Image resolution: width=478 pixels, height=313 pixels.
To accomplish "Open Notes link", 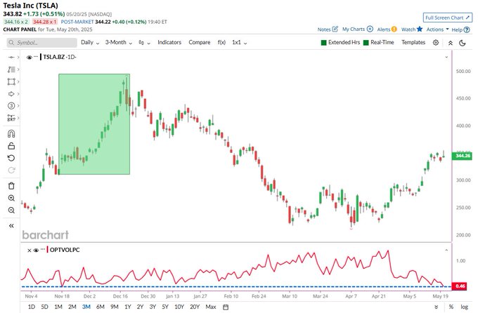I will pyautogui.click(x=328, y=29).
